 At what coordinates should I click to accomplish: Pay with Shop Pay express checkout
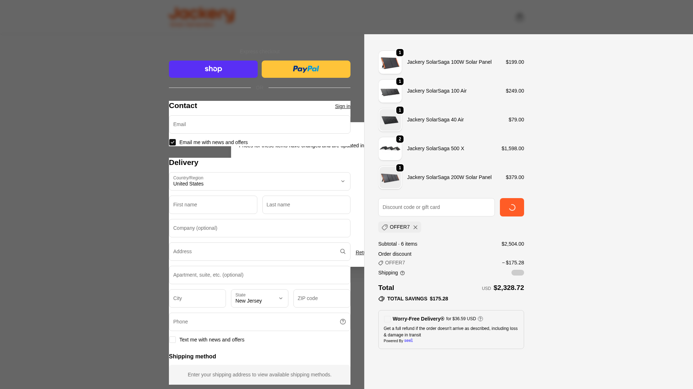[x=213, y=69]
